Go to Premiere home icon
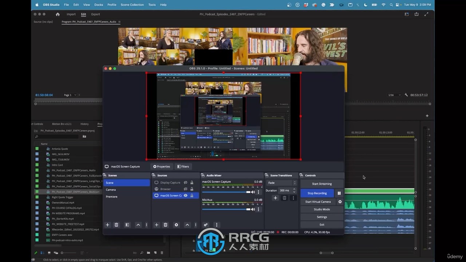This screenshot has width=466, height=262. [x=58, y=14]
